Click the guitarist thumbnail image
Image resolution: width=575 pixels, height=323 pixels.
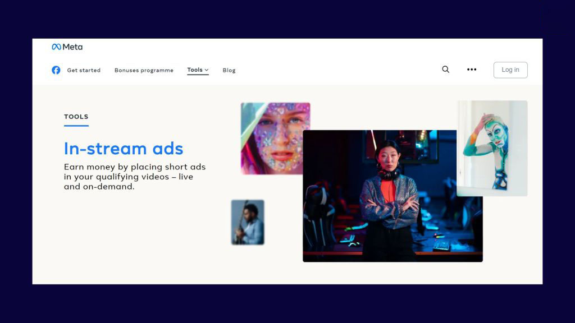point(247,222)
